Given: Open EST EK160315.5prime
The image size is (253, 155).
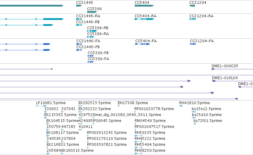Looking at the screenshot, I should (x=77, y=151).
